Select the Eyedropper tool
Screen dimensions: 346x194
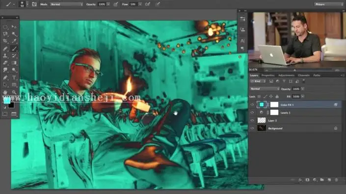(14, 41)
